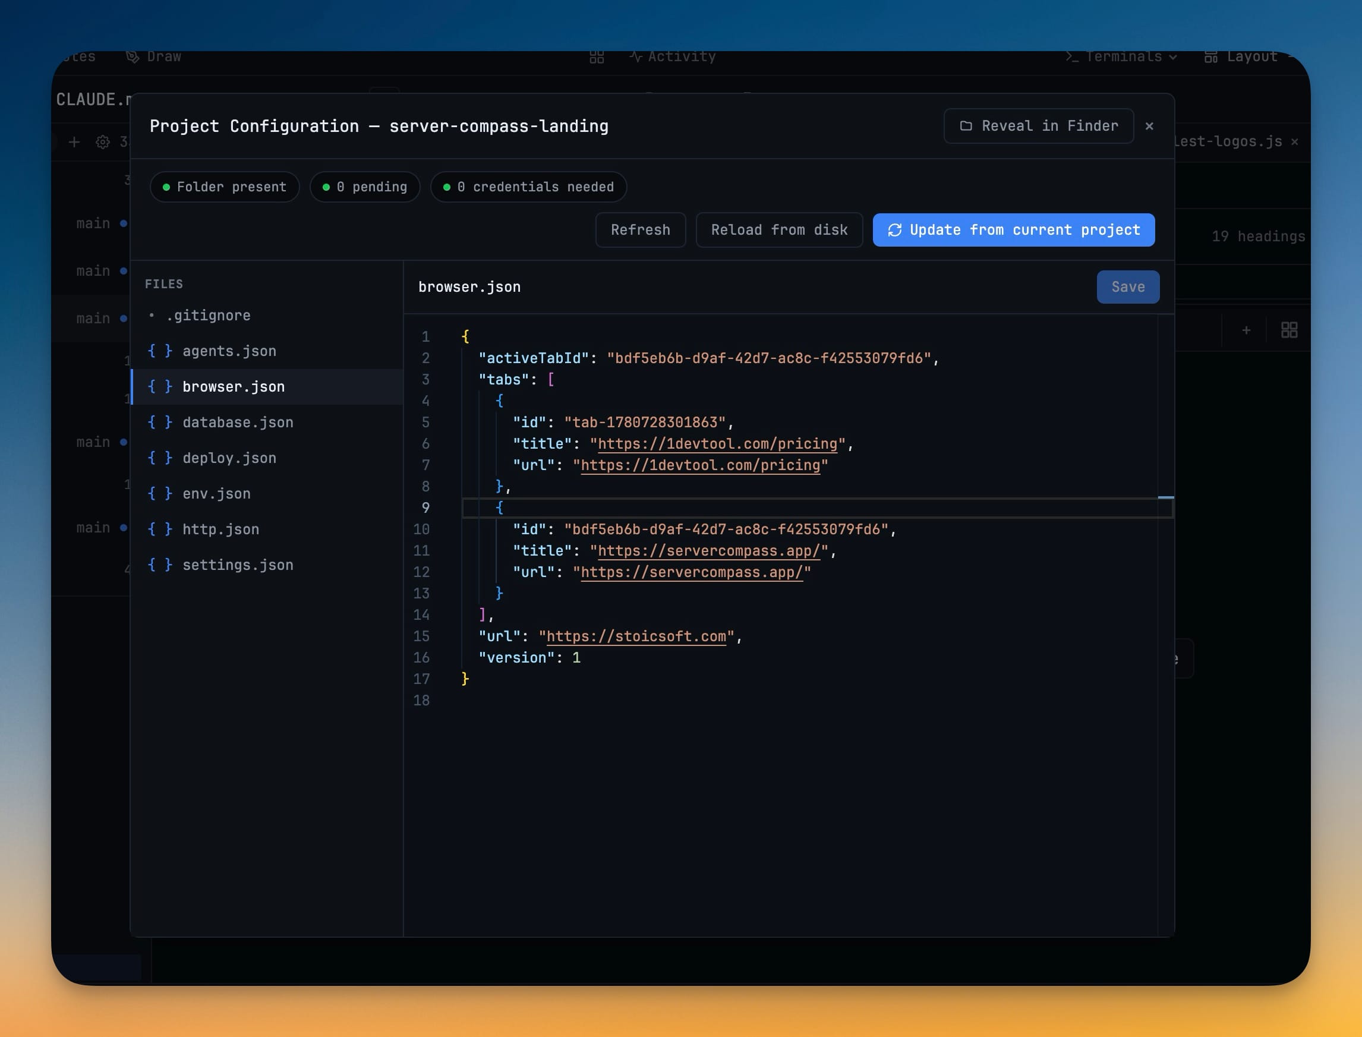Click the grid layout icon in right background panel
Screen dimensions: 1362x1037
pos(1289,330)
